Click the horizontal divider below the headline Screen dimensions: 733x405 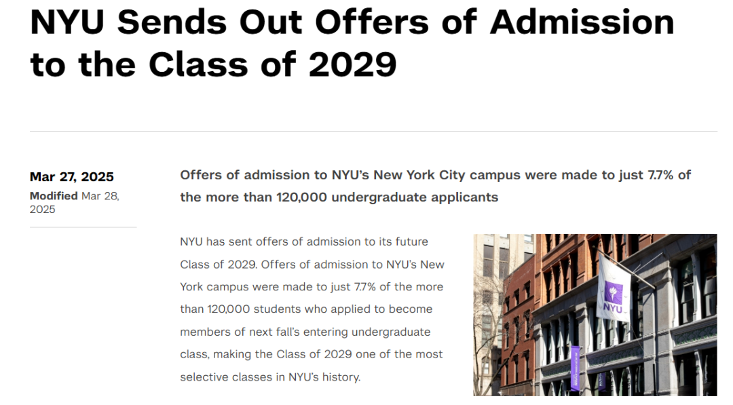[373, 131]
